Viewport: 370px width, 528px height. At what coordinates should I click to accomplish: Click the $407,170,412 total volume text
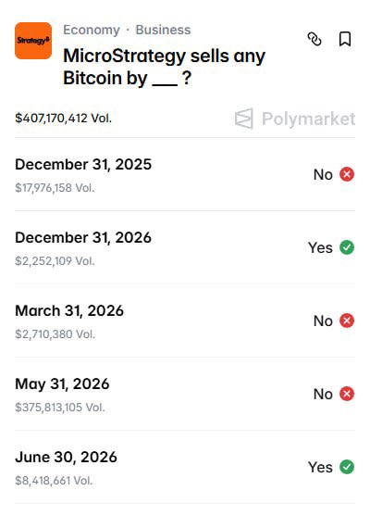click(63, 119)
